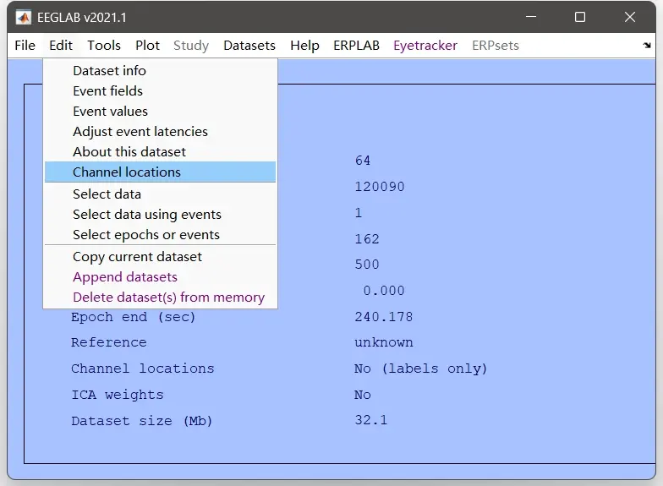
Task: Choose Select data using events
Action: pyautogui.click(x=161, y=215)
